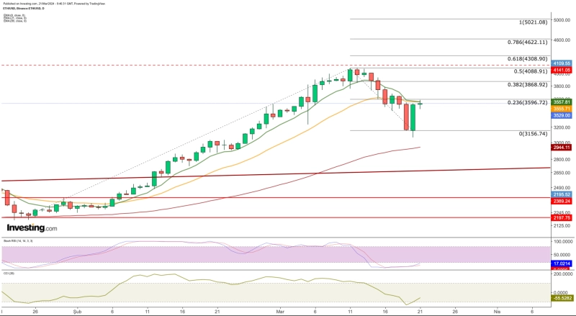The height and width of the screenshot is (316, 576).
Task: Click the ETHUSD, Binance symbol title
Action: point(20,8)
